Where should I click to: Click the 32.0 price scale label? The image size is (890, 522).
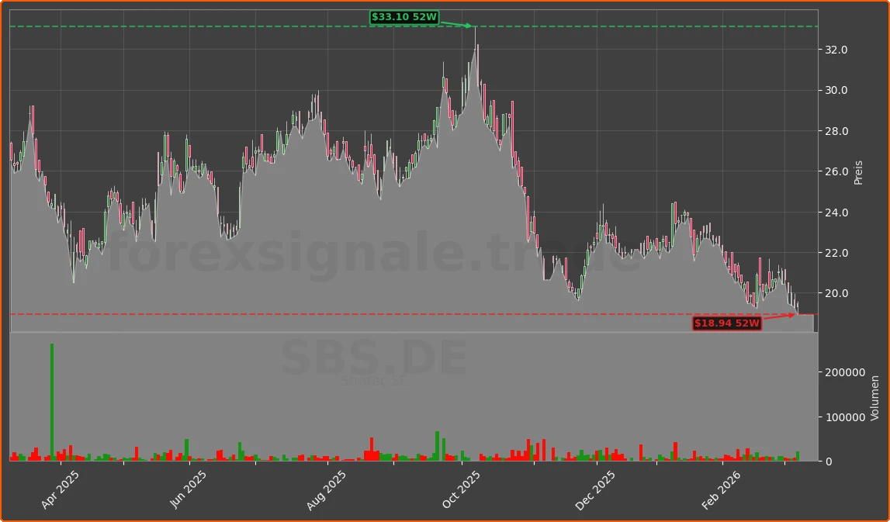836,50
